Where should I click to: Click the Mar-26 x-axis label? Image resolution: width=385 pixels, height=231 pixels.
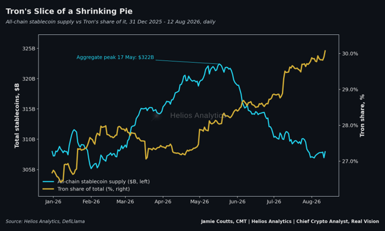point(125,201)
